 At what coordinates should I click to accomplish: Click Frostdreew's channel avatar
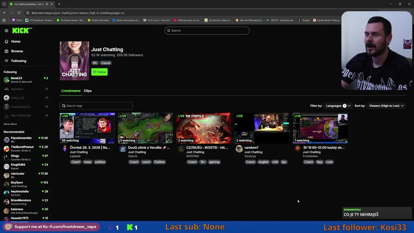(x=297, y=149)
